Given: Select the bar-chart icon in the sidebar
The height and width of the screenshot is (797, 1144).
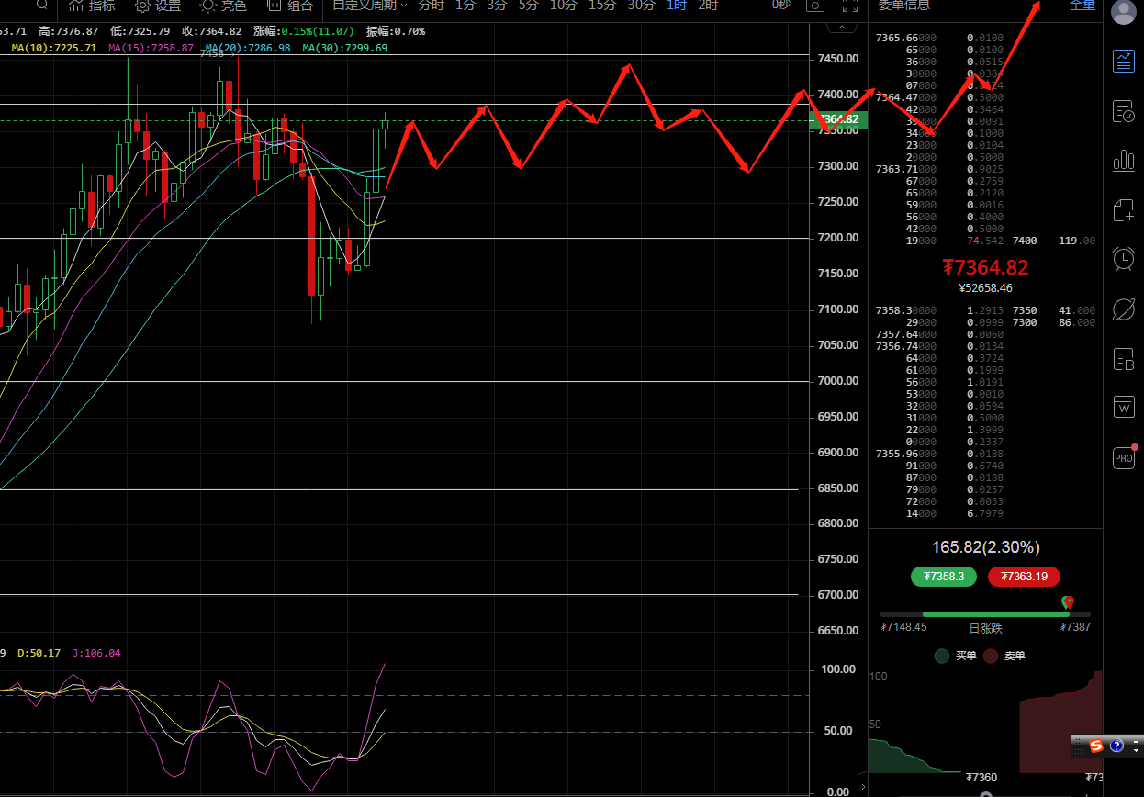Looking at the screenshot, I should 1124,160.
